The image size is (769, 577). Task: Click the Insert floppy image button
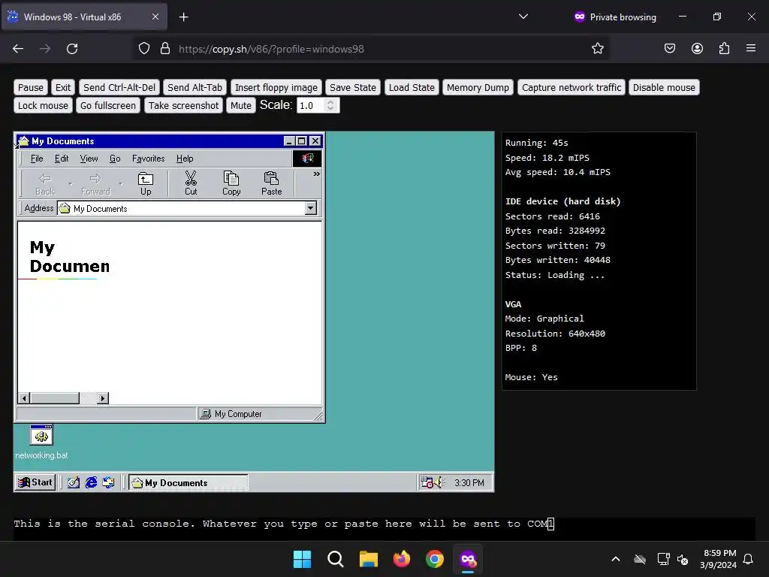[276, 87]
